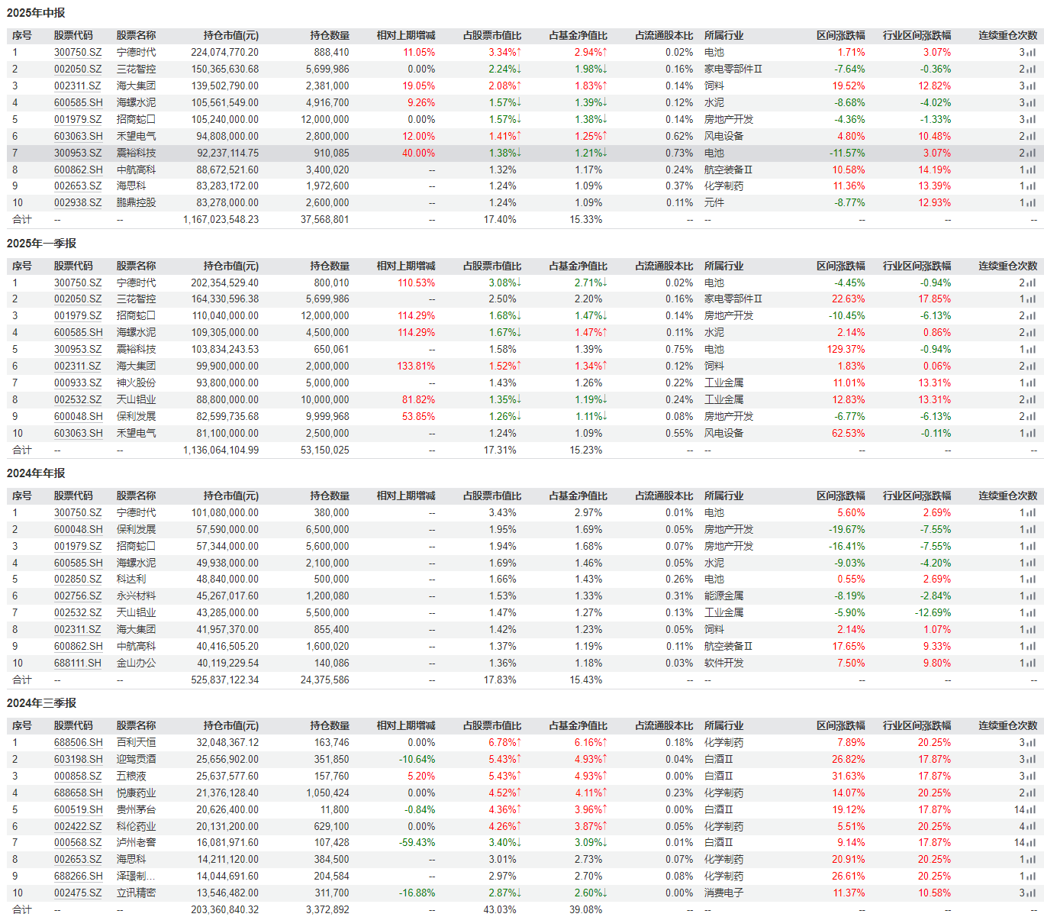Click the bar-chart icon in the 贵州茅台 row

[1031, 809]
